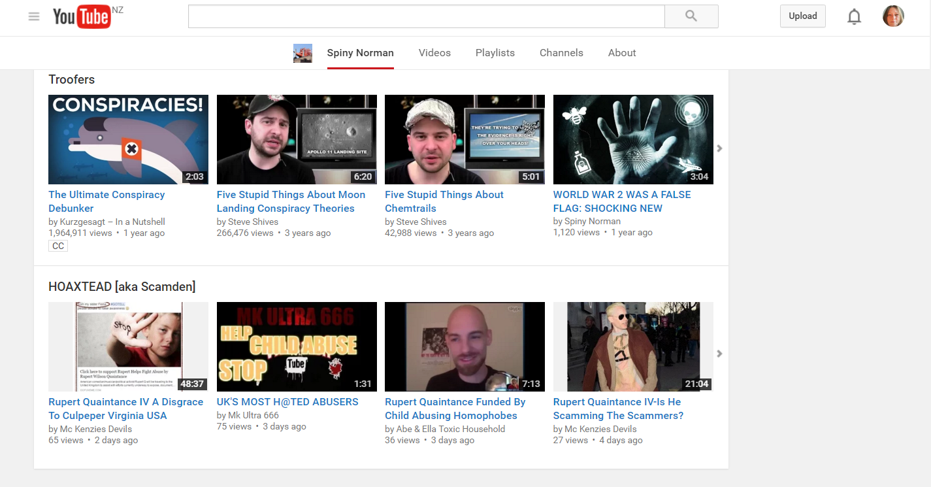Open the notifications bell
Screen dimensions: 931x487
click(854, 16)
